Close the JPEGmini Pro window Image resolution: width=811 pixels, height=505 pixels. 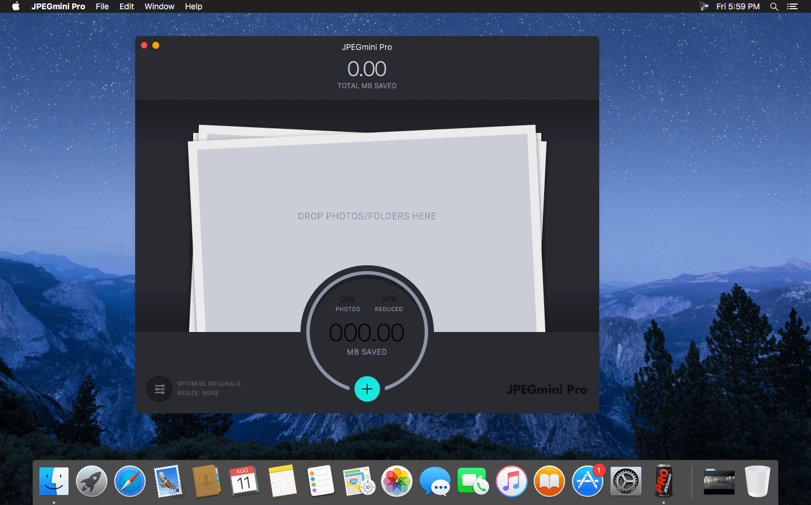pos(144,45)
